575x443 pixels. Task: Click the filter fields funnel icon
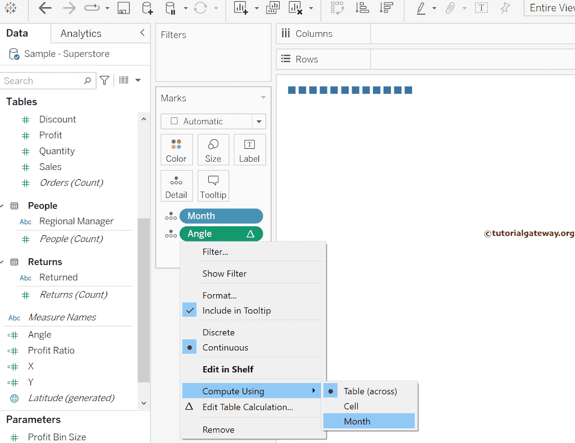[x=104, y=81]
